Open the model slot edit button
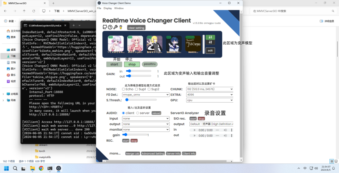The height and width of the screenshot is (173, 339). coord(210,51)
